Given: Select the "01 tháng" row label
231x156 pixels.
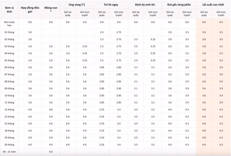Looking at the screenshot, I should pos(9,32).
